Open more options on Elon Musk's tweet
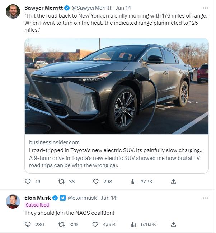216x233 pixels. coord(206,198)
